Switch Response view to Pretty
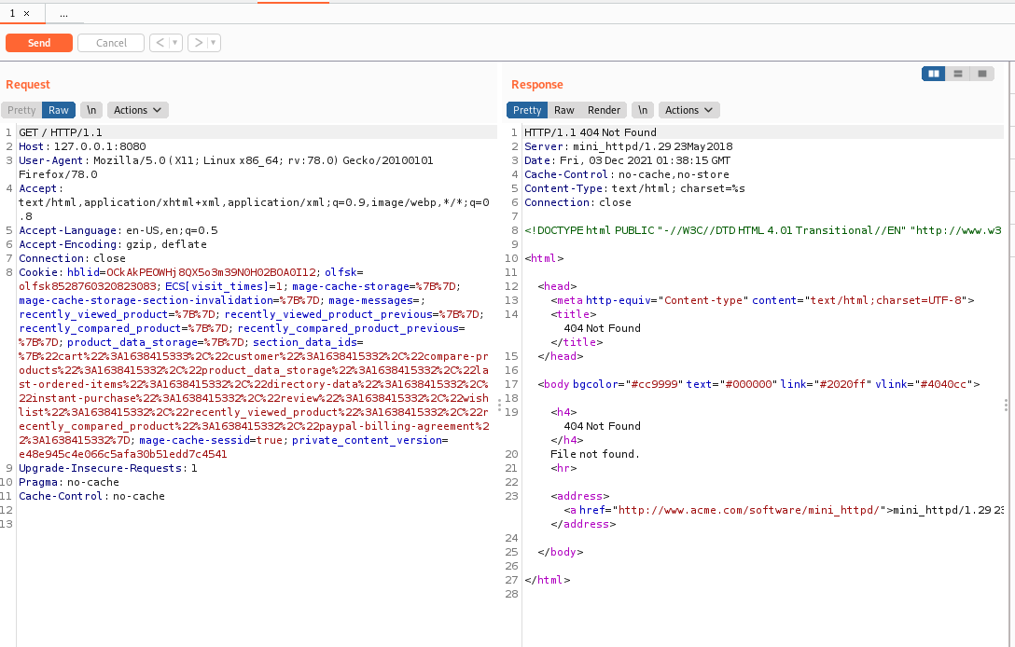 coord(527,110)
